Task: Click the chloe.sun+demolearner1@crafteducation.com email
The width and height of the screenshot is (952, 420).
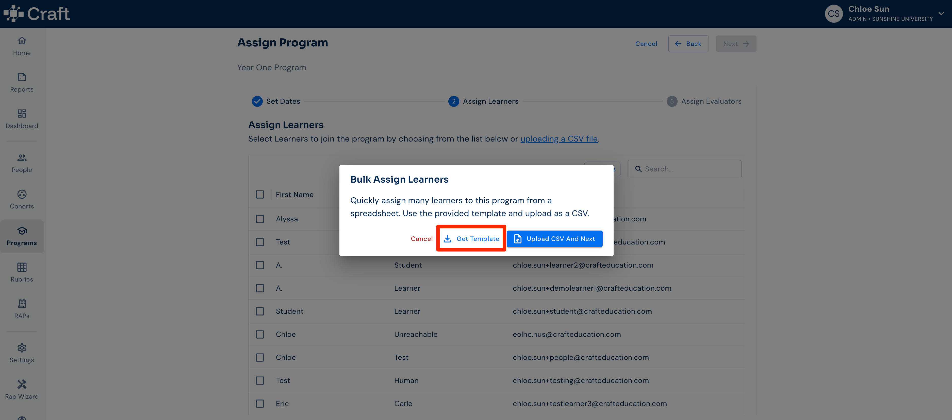Action: (x=592, y=288)
